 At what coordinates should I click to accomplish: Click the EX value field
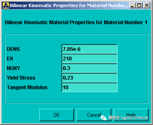tap(89, 59)
